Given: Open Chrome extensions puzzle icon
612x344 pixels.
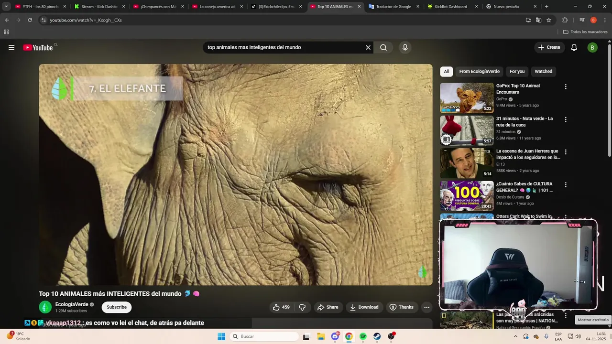Looking at the screenshot, I should click(565, 20).
